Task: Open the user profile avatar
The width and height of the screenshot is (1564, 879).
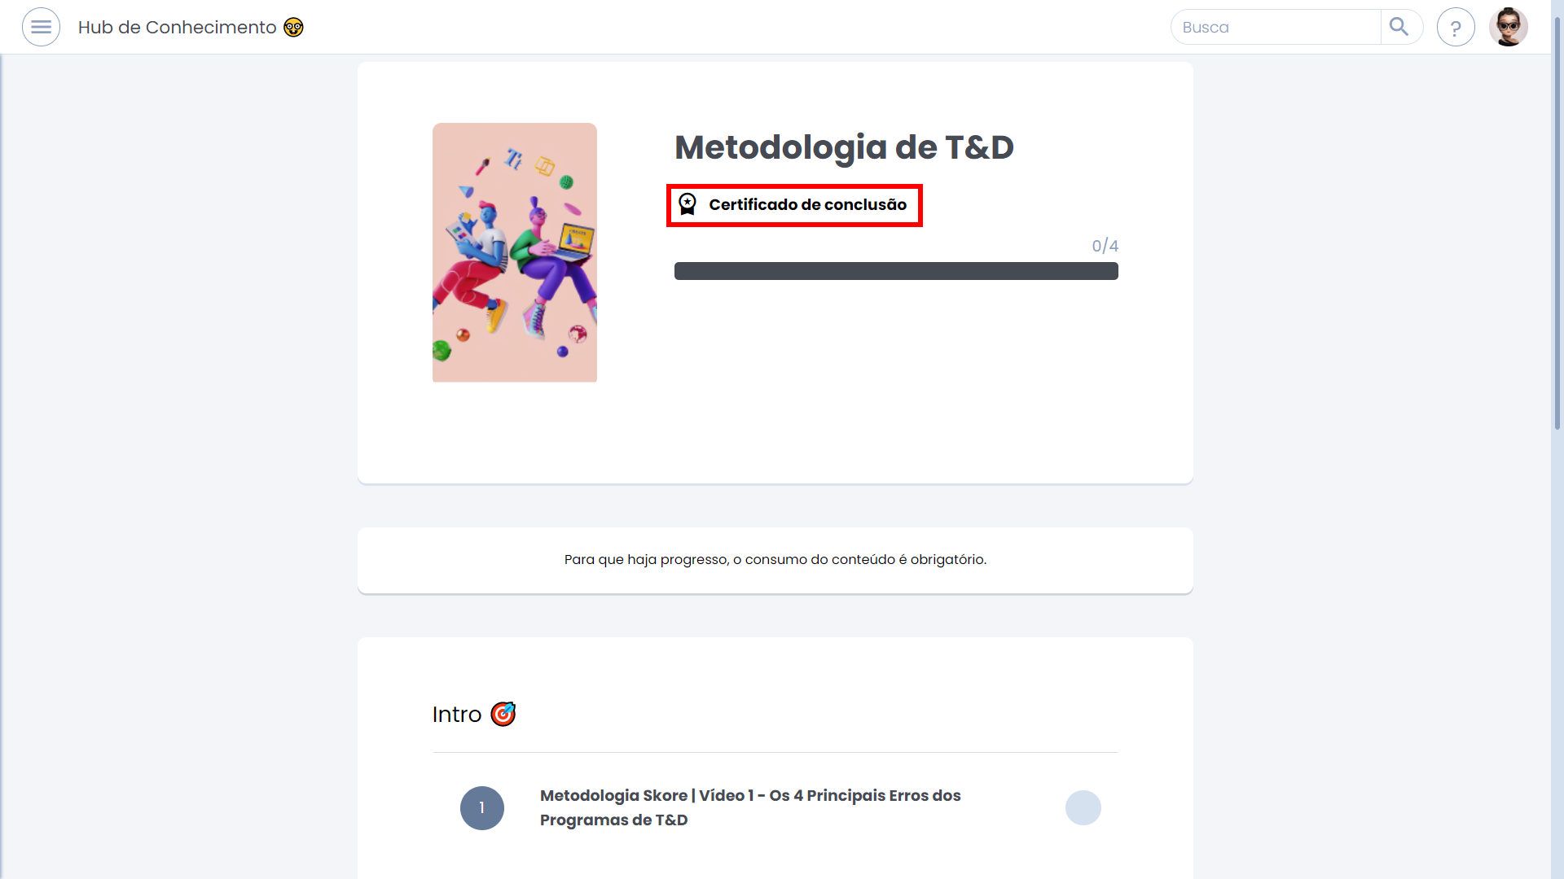Action: click(1509, 27)
